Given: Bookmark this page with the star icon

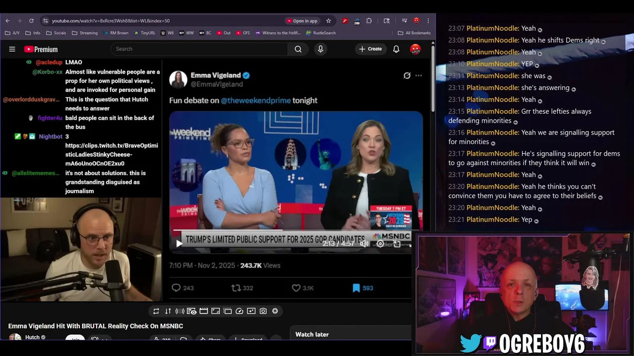Looking at the screenshot, I should [x=328, y=21].
